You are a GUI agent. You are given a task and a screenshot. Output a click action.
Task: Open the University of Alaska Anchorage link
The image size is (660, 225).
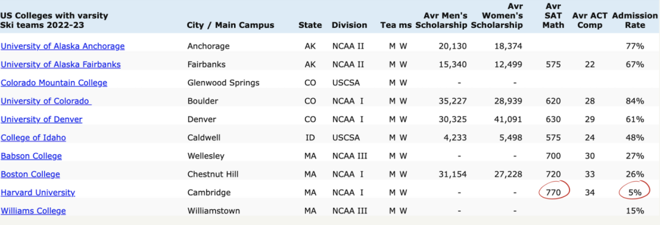tap(63, 46)
